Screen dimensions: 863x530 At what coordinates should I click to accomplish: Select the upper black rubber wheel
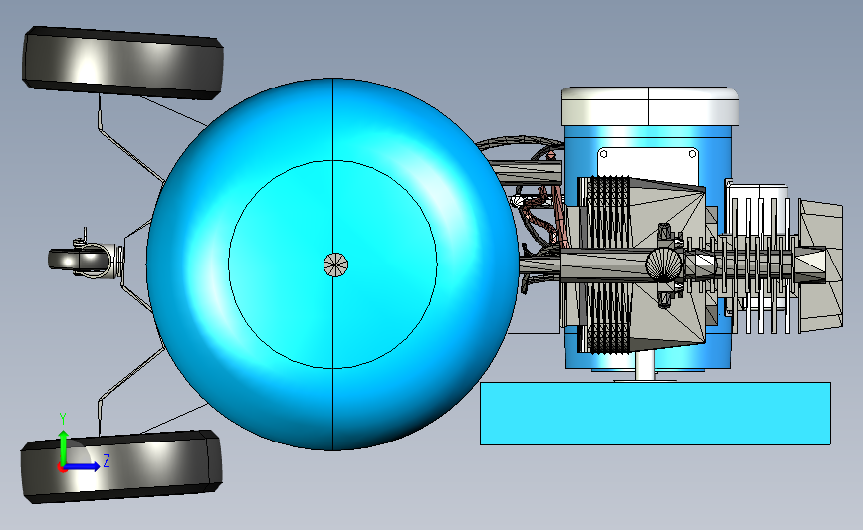[x=122, y=63]
